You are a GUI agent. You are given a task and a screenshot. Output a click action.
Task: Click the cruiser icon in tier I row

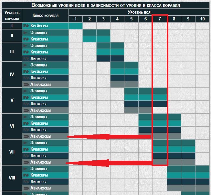tap(26, 26)
